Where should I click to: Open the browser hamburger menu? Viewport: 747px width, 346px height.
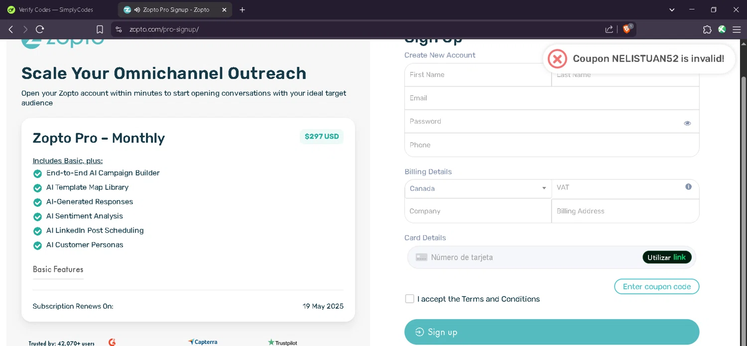click(x=737, y=29)
